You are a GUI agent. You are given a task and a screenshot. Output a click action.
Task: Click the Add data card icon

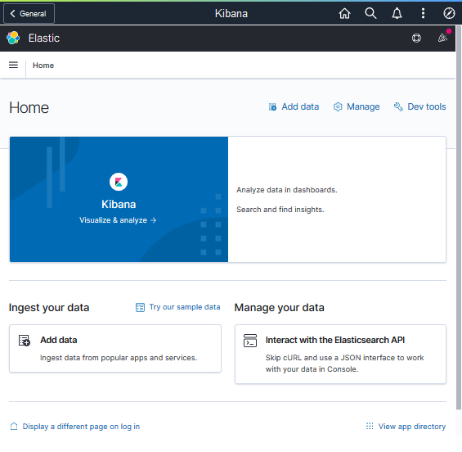25,341
